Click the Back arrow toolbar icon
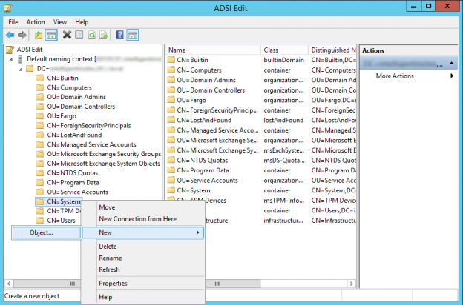 tap(10, 35)
